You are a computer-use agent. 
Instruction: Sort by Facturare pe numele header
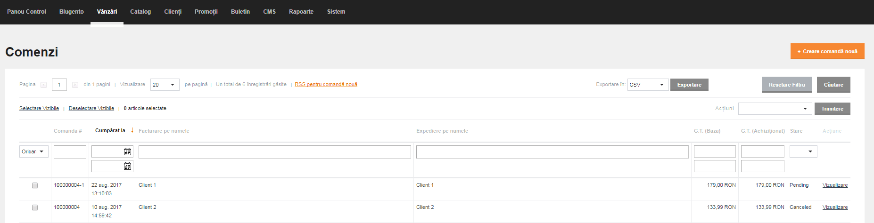tap(164, 131)
